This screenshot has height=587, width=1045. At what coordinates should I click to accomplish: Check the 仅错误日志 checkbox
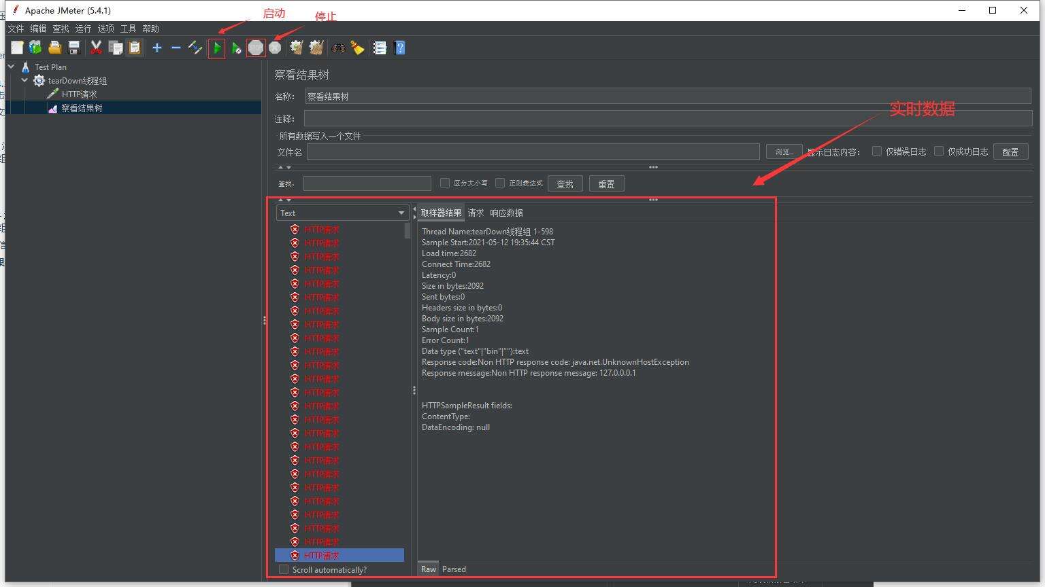(x=877, y=152)
